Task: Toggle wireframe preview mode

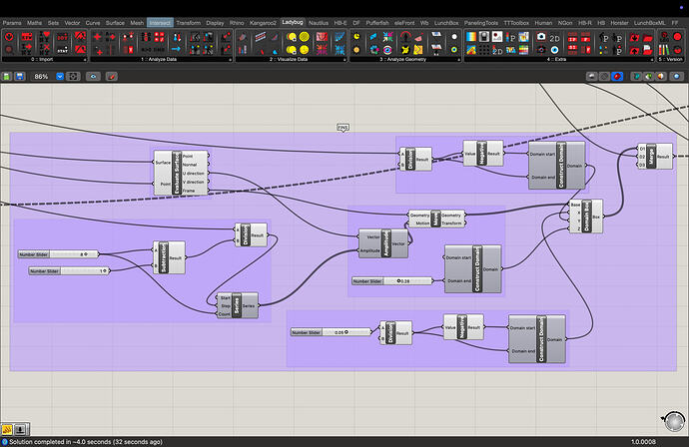Action: [605, 77]
